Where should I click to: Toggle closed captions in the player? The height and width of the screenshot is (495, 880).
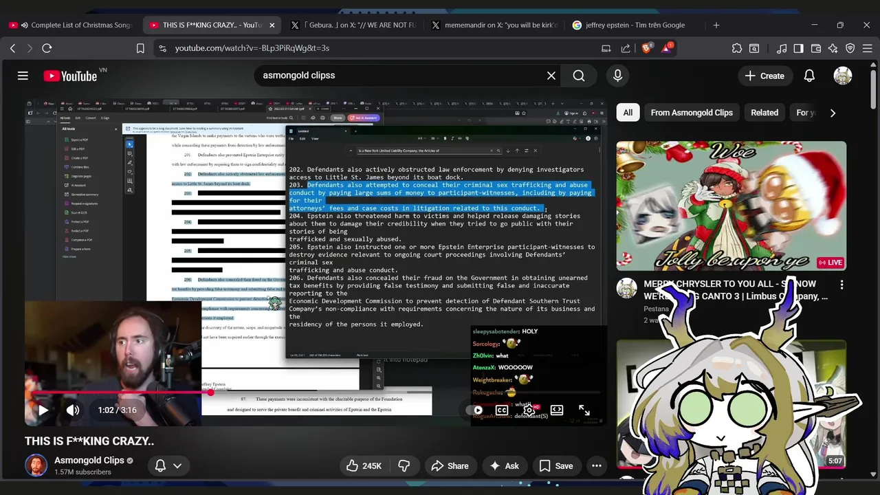(x=502, y=410)
